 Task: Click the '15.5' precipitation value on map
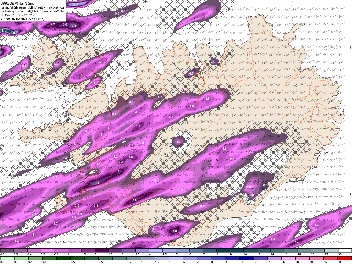click(x=12, y=33)
